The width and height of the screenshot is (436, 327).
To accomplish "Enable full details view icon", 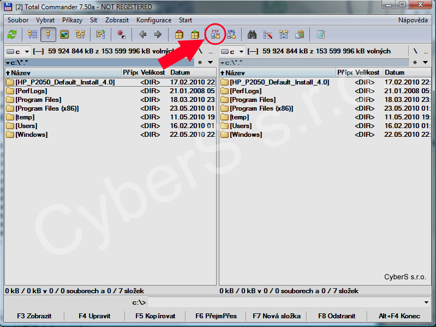I will pyautogui.click(x=48, y=34).
